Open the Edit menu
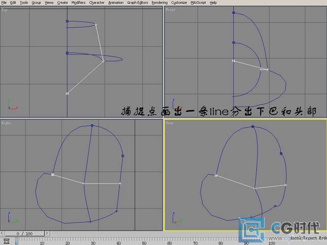This screenshot has height=245, width=327. click(13, 3)
